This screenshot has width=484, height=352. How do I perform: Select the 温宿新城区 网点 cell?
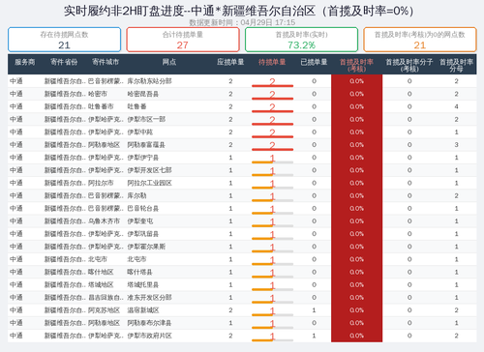[x=143, y=310]
